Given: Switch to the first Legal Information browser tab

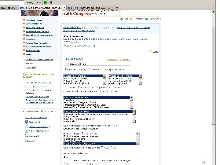Looking at the screenshot, I should (9, 8).
